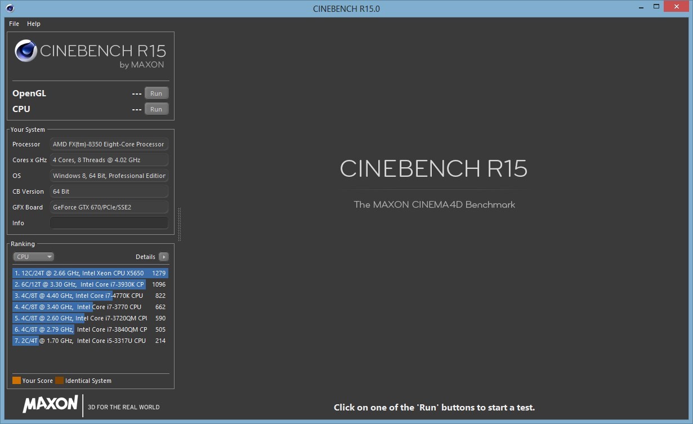Click the Cinebench title bar app icon
693x424 pixels.
tap(10, 8)
